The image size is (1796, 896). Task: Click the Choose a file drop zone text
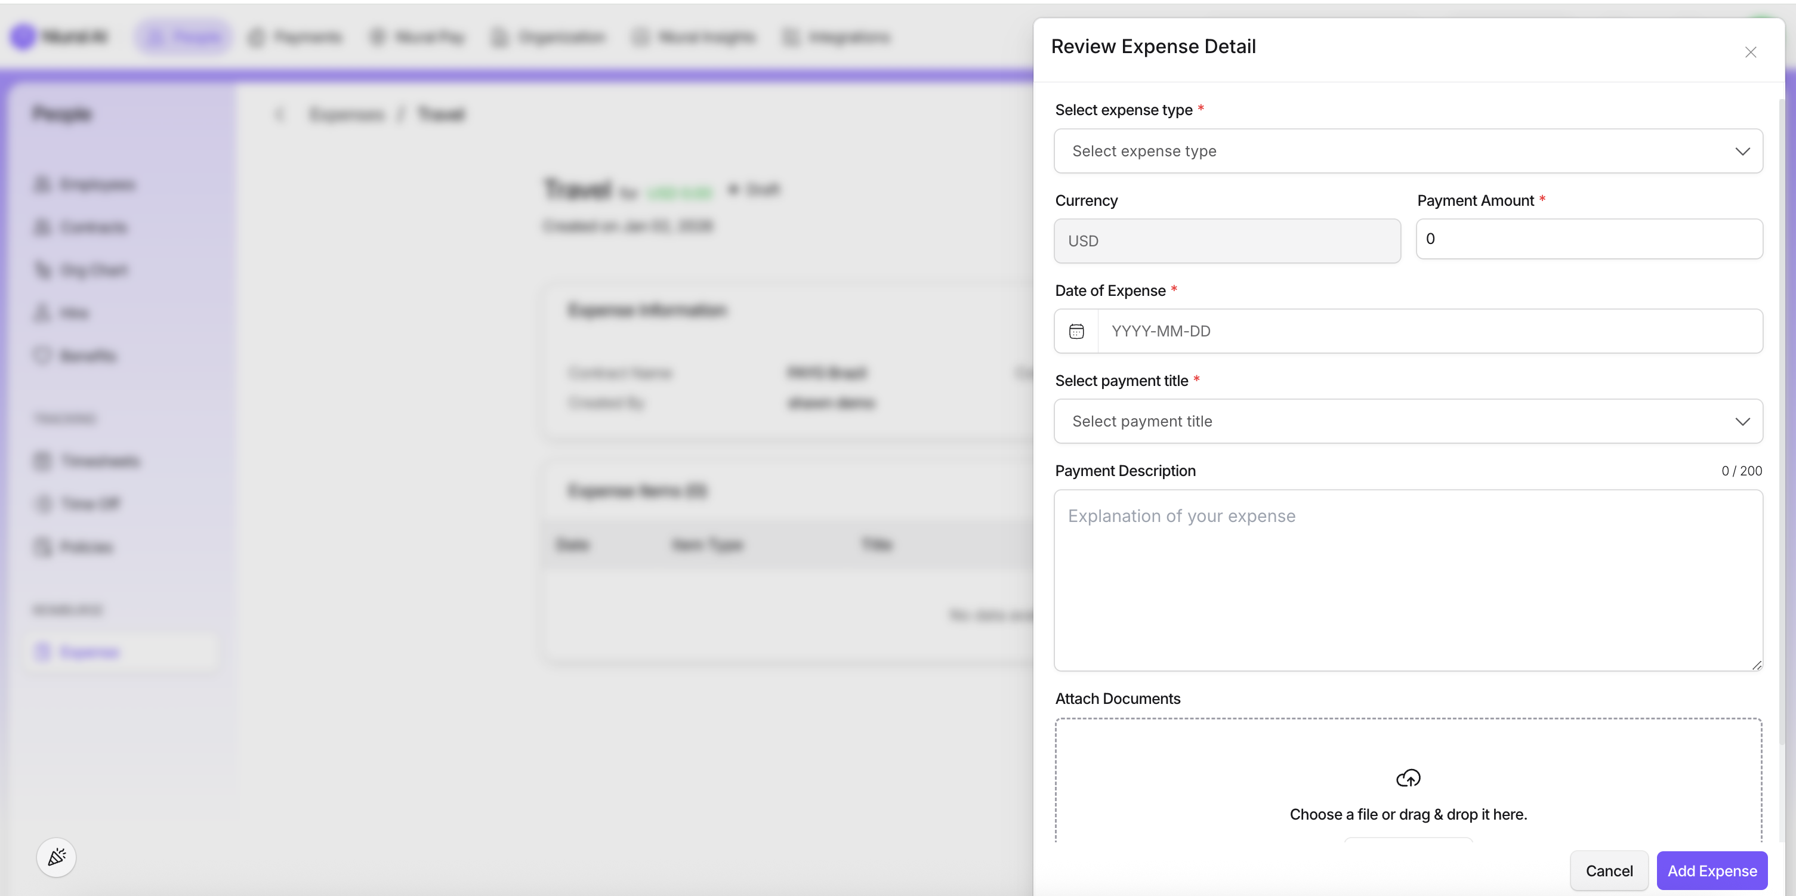pyautogui.click(x=1408, y=814)
